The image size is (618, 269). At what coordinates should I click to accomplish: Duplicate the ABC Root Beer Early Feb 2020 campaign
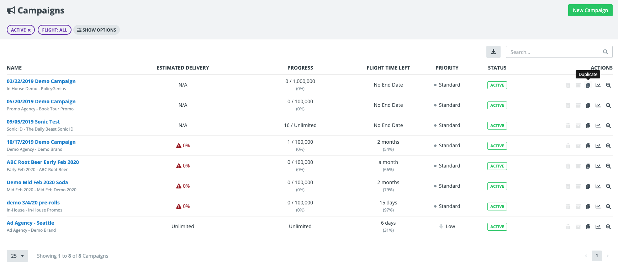pyautogui.click(x=588, y=166)
